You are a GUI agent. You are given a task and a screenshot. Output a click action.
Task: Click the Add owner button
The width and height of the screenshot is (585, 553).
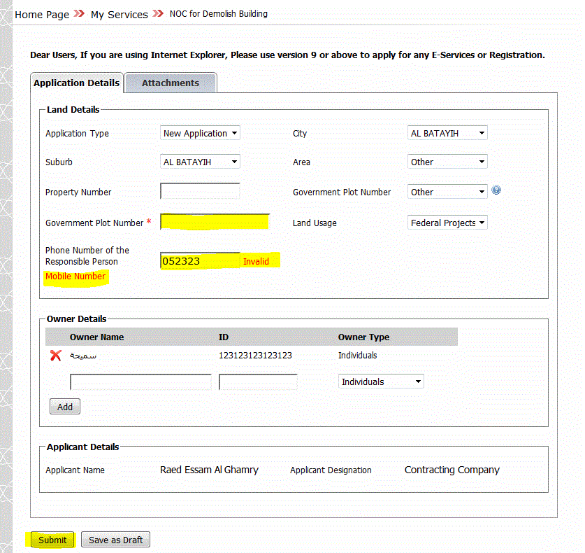(65, 407)
